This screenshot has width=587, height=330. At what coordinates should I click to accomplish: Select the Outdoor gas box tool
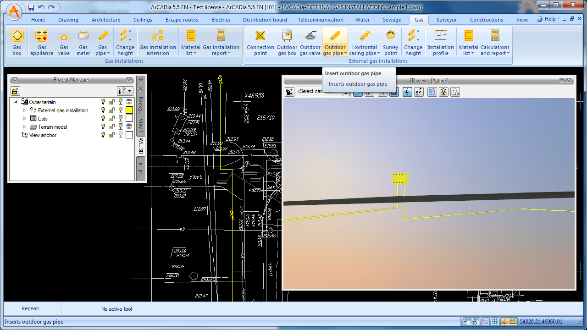tap(287, 36)
